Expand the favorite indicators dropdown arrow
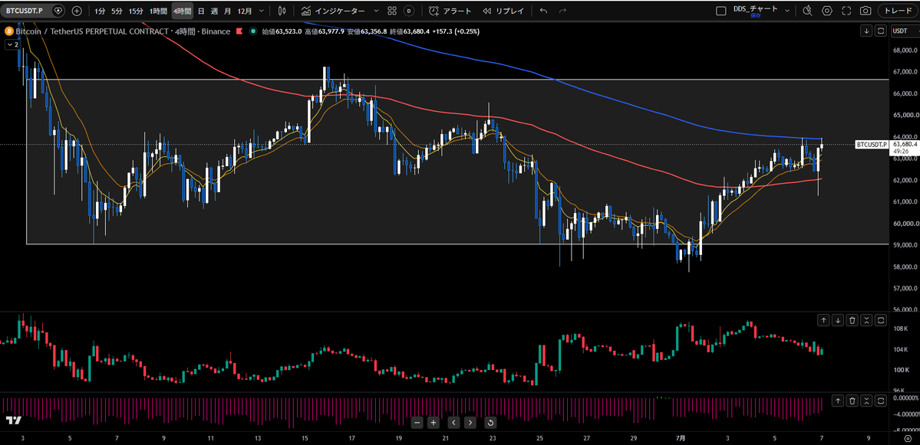Image resolution: width=920 pixels, height=445 pixels. (376, 11)
